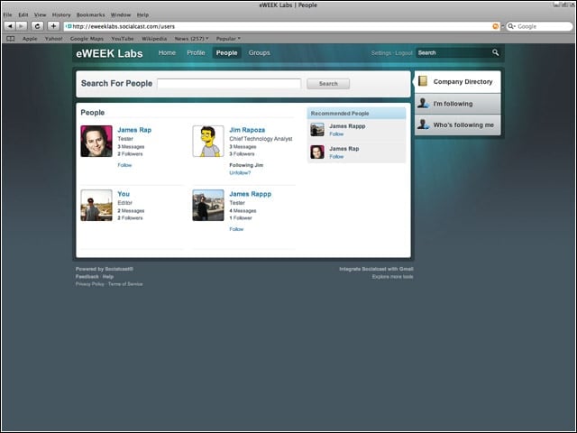Follow James Rap under Recommended People
The height and width of the screenshot is (433, 577).
coord(336,156)
